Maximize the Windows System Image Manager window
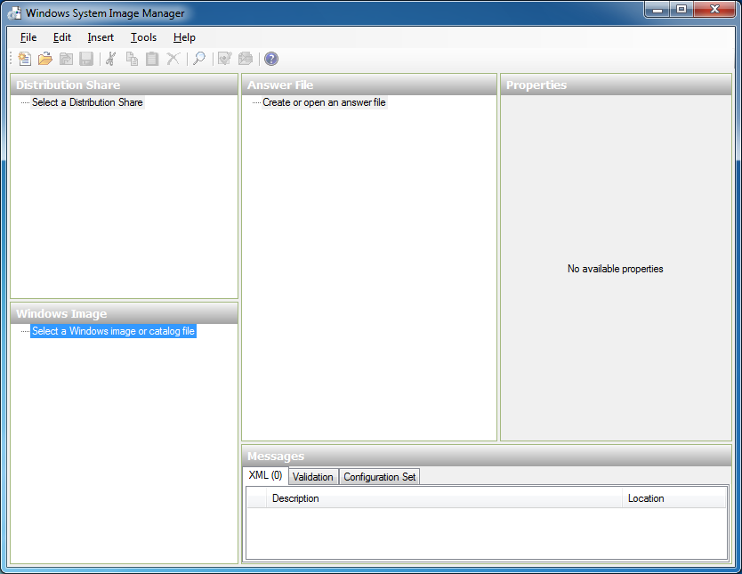 [681, 10]
